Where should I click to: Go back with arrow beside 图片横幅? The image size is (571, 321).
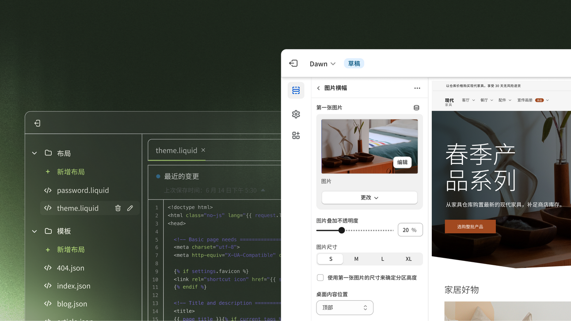point(318,88)
